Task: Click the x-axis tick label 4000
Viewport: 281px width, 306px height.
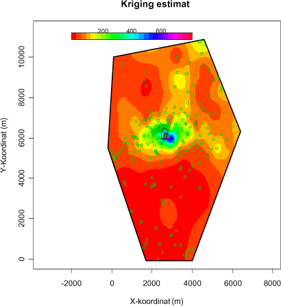Action: [x=192, y=283]
